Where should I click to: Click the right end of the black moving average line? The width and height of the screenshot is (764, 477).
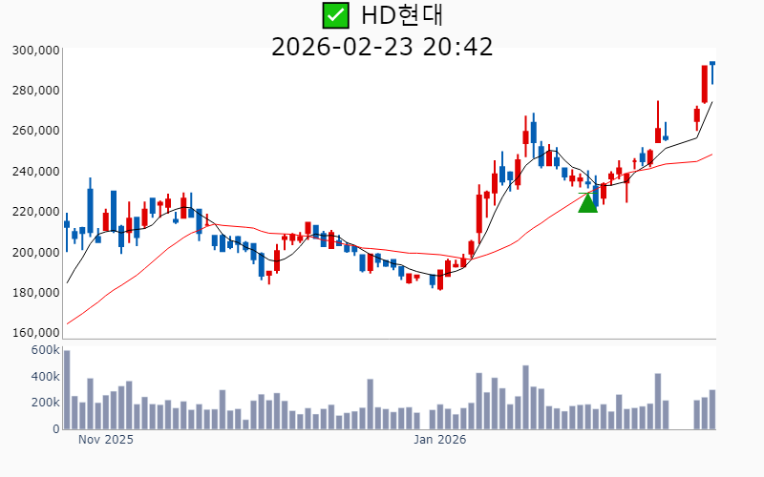[711, 103]
